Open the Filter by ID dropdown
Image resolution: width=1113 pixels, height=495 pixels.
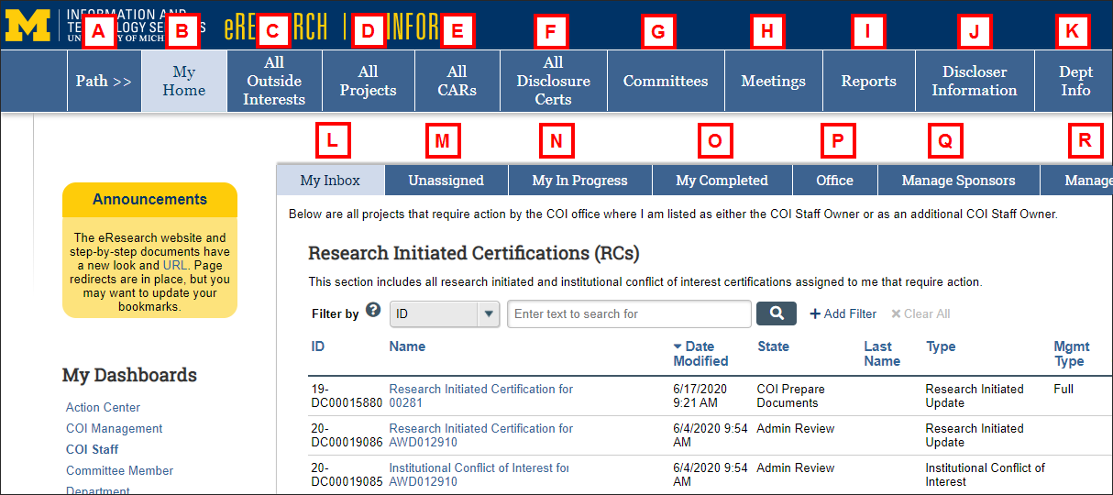[445, 313]
